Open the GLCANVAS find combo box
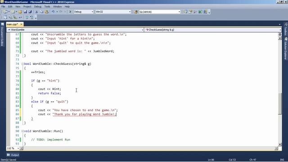Screen dimensions: 288x162 coord(160,12)
